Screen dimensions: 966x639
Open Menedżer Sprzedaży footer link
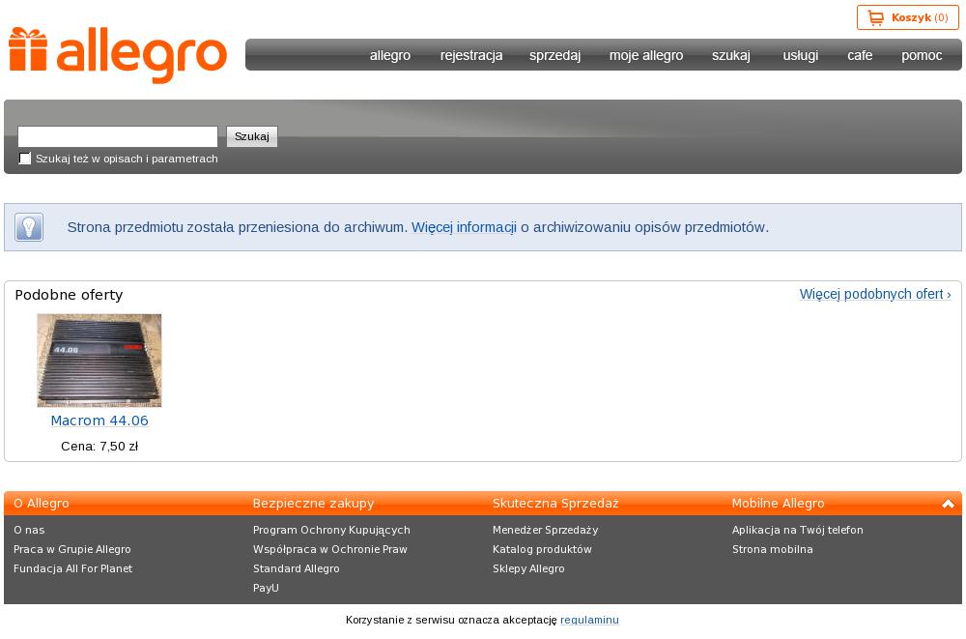[545, 530]
